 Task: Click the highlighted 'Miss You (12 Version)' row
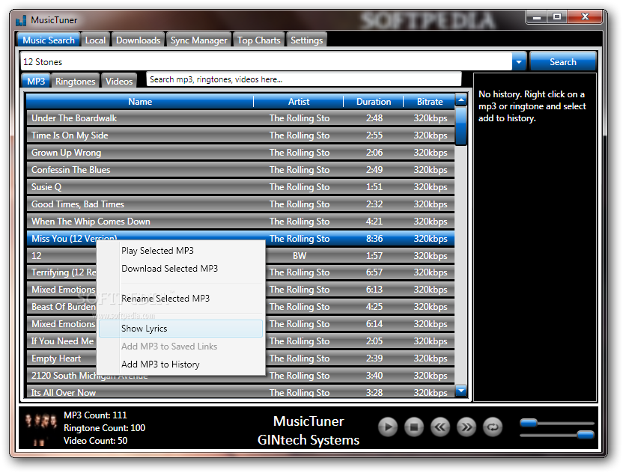(241, 238)
